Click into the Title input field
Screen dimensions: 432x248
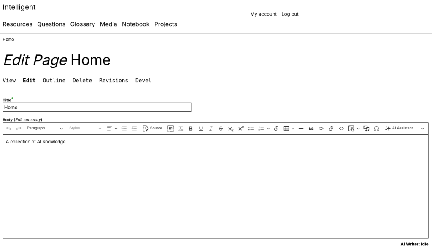tap(97, 108)
